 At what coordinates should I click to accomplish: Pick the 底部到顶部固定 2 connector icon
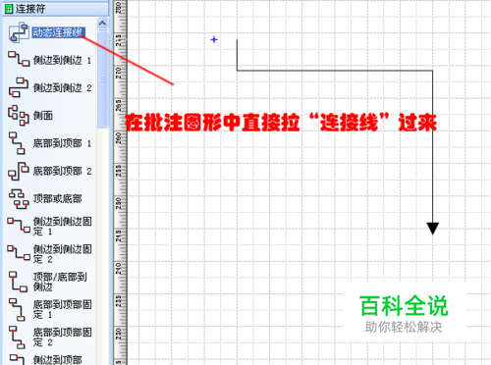17,337
